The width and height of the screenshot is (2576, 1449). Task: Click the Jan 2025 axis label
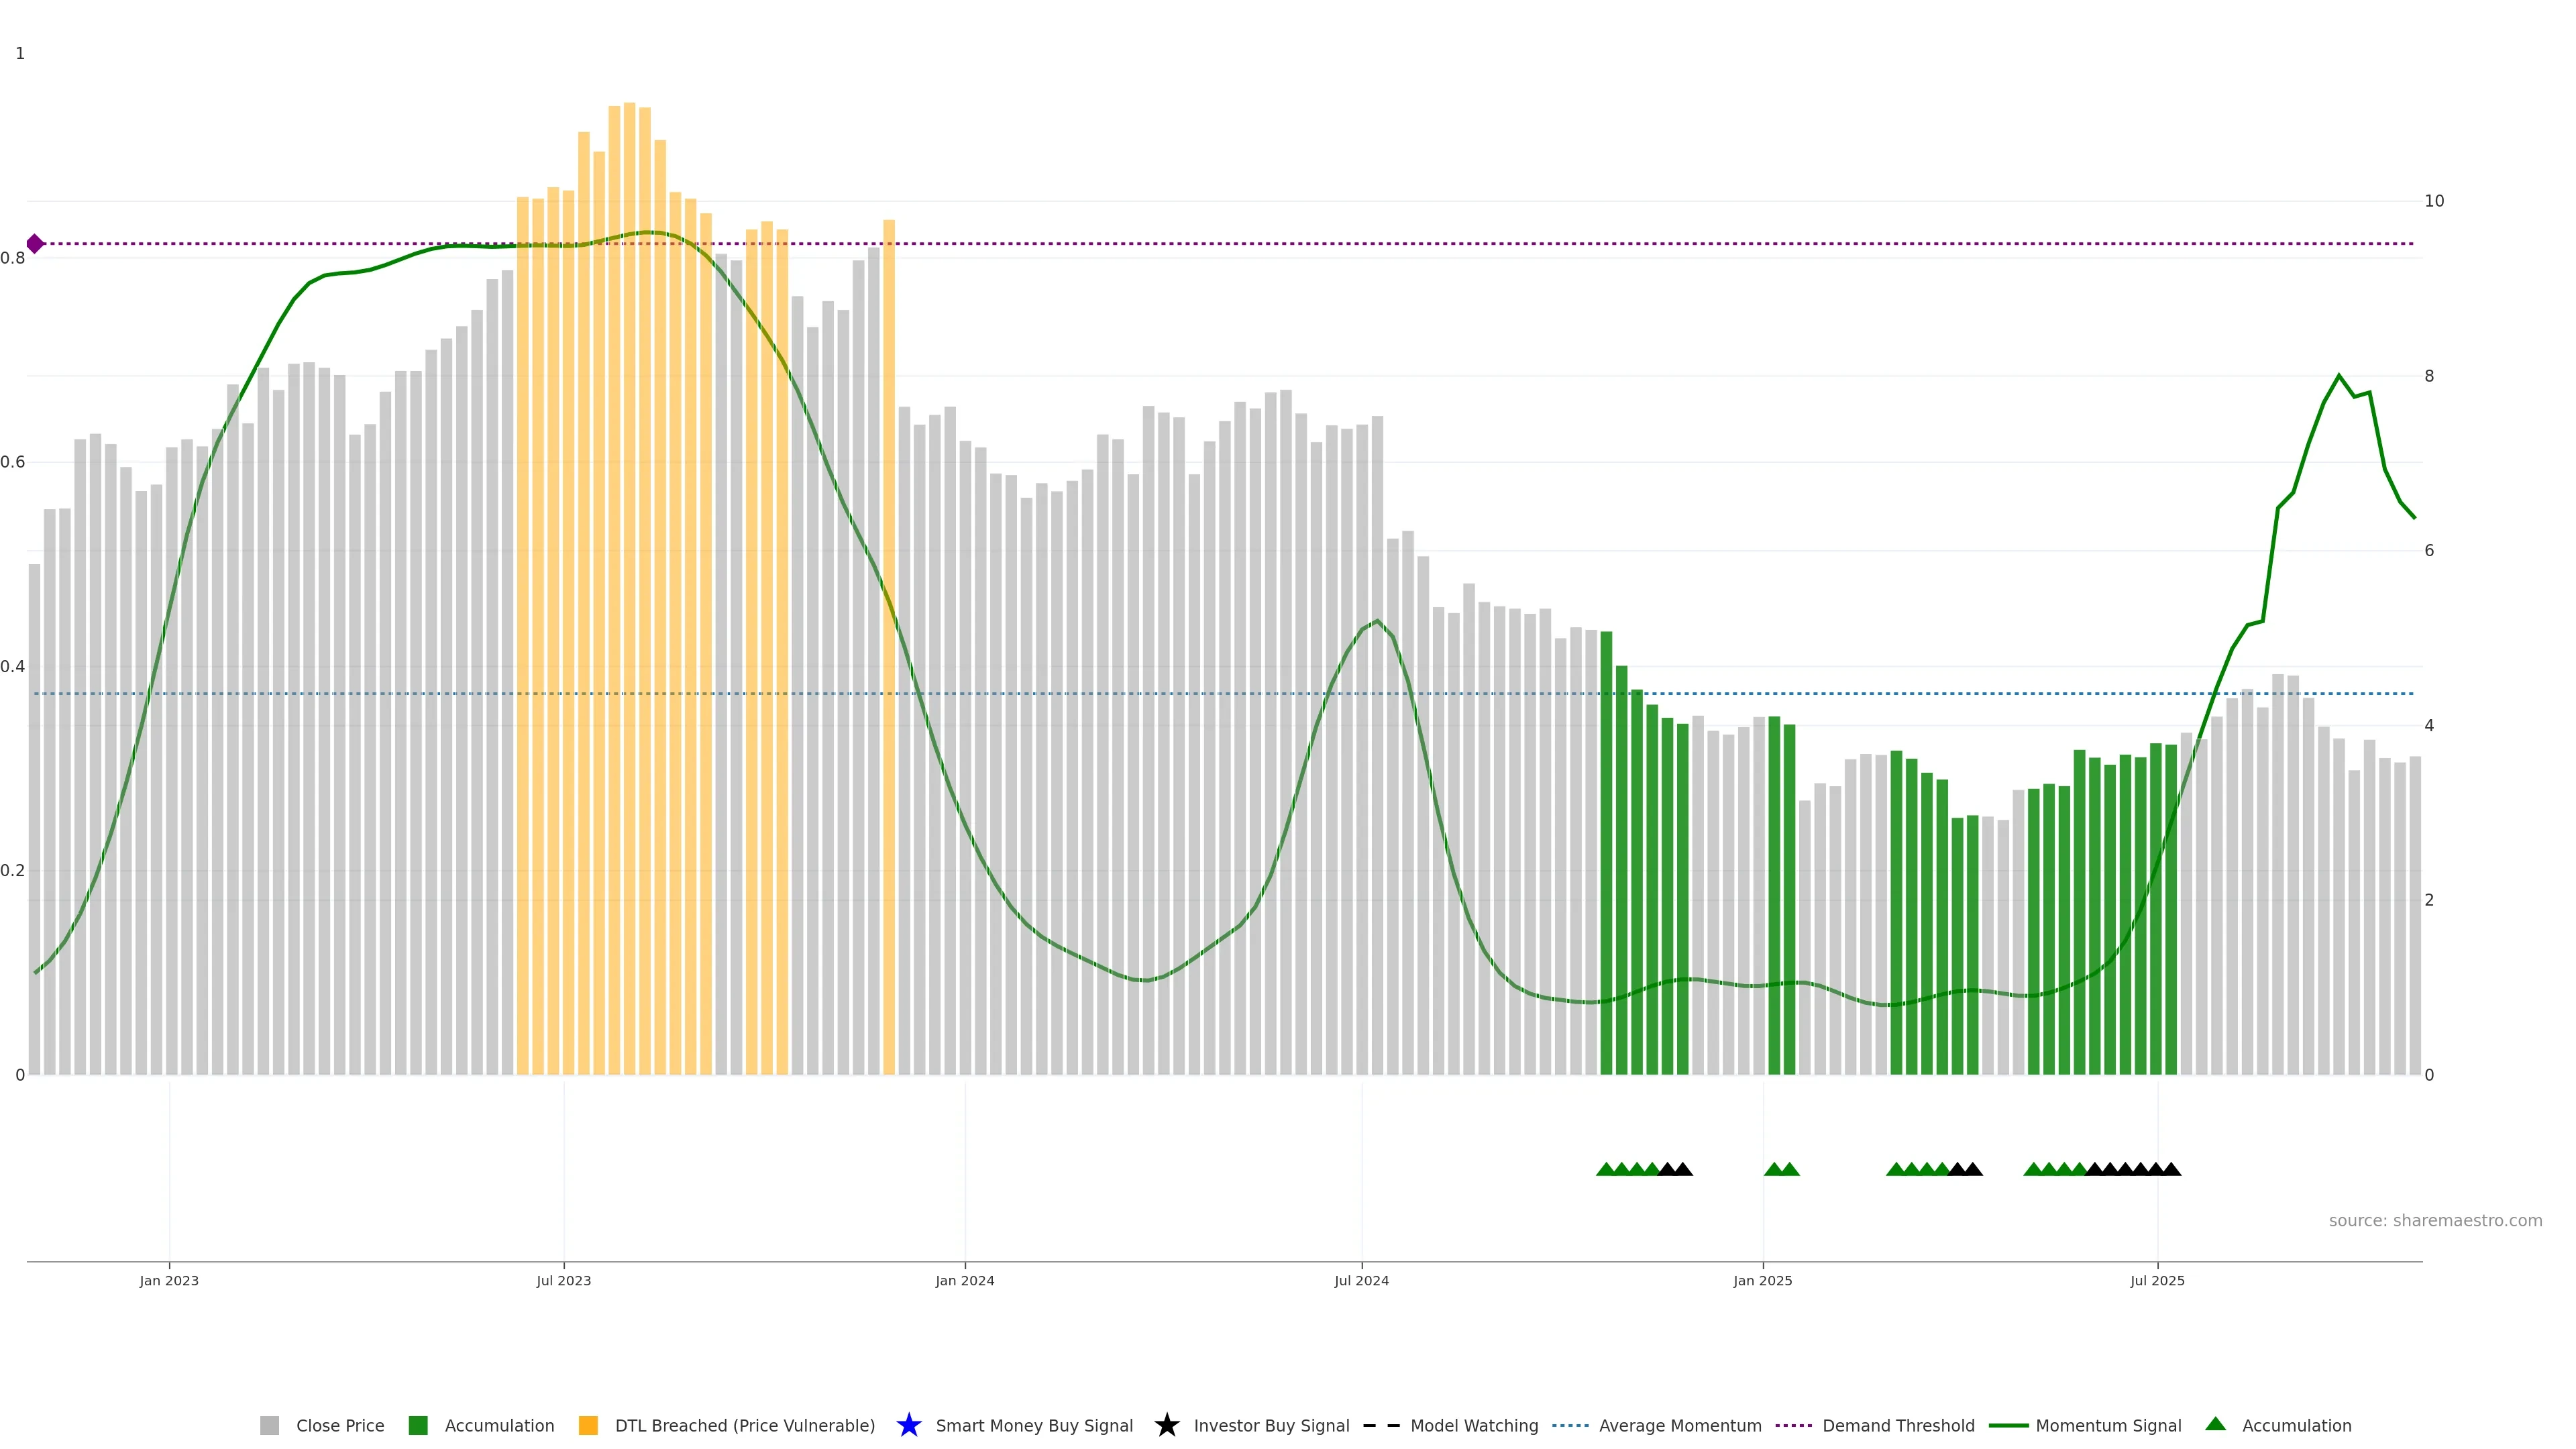point(1762,1280)
